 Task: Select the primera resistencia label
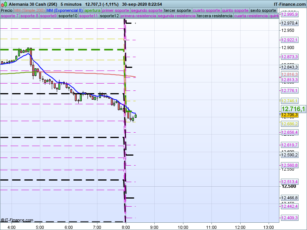tap(138, 16)
